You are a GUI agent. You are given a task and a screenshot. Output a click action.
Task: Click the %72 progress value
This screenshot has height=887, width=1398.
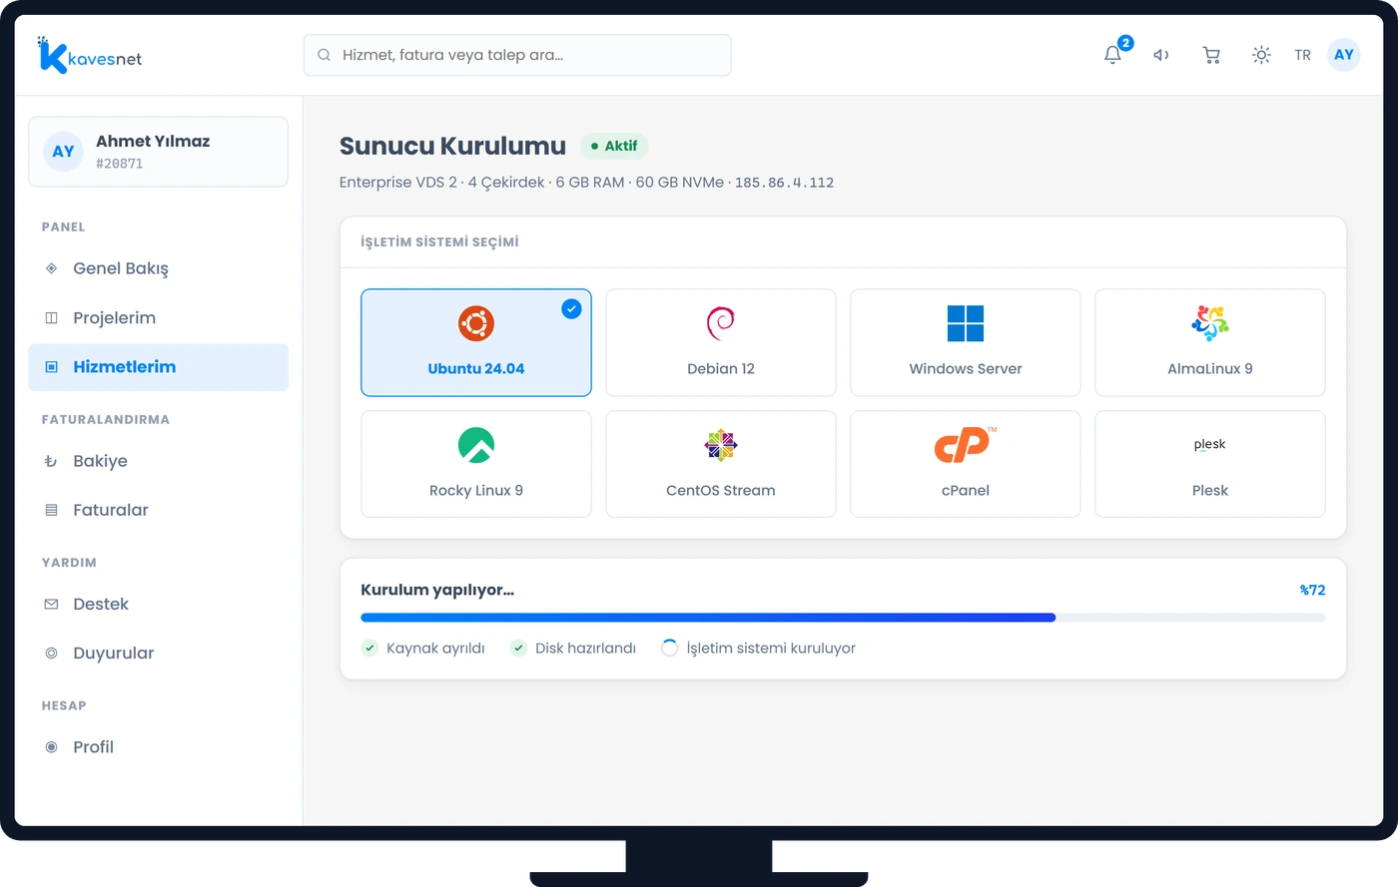pos(1312,590)
